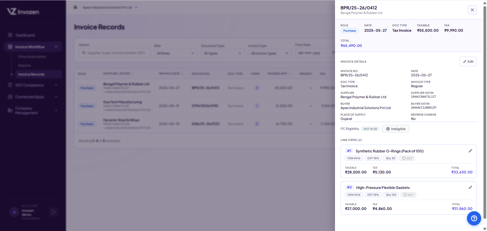Close the BPR/25-26/0412 invoice panel
This screenshot has height=231, width=487.
472,10
